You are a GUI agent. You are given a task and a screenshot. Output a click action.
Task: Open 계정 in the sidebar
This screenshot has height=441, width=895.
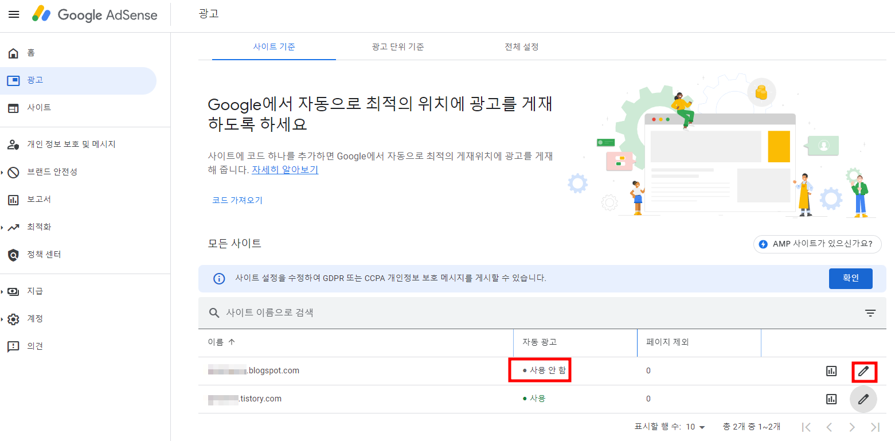78,319
